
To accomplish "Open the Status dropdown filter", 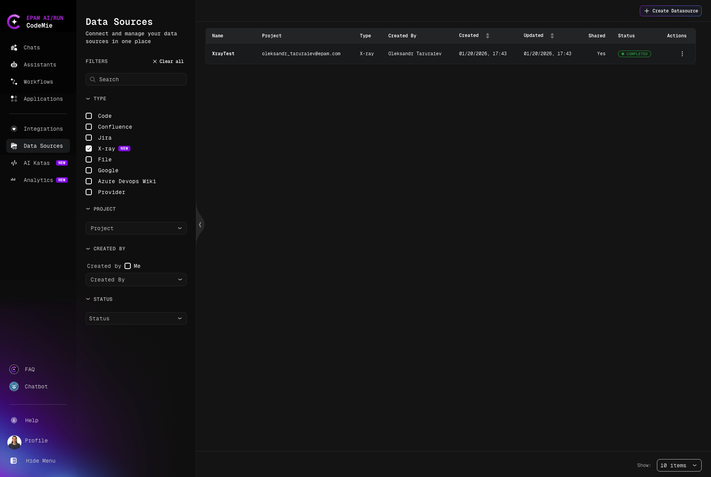I will 136,318.
